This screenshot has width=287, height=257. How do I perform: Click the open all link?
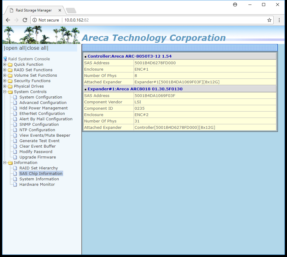coord(15,48)
